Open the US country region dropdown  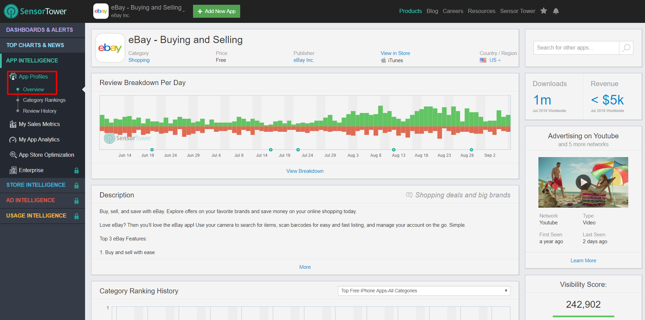click(495, 60)
